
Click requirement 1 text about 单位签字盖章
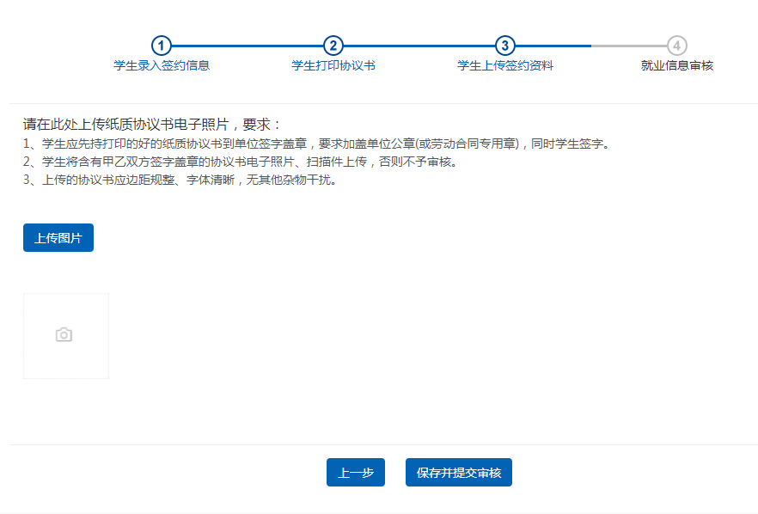click(316, 144)
